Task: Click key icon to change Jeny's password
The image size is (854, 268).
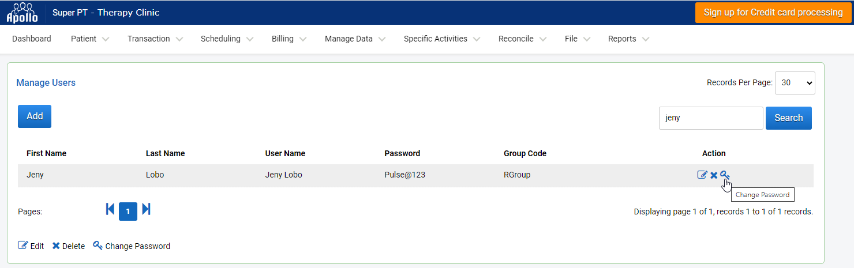Action: [x=725, y=175]
